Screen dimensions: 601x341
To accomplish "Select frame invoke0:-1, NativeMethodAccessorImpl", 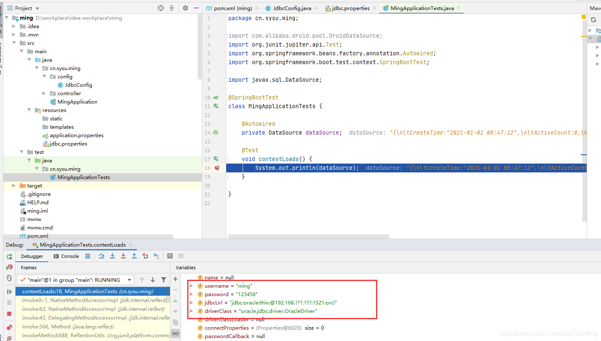I will click(x=92, y=300).
